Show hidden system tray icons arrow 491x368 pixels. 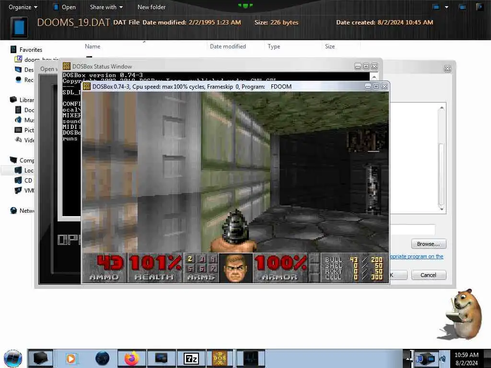tap(408, 358)
